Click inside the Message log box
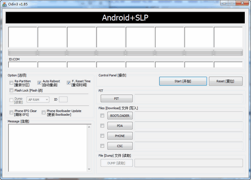Image resolution: width=251 pixels, height=180 pixels. tap(46, 147)
